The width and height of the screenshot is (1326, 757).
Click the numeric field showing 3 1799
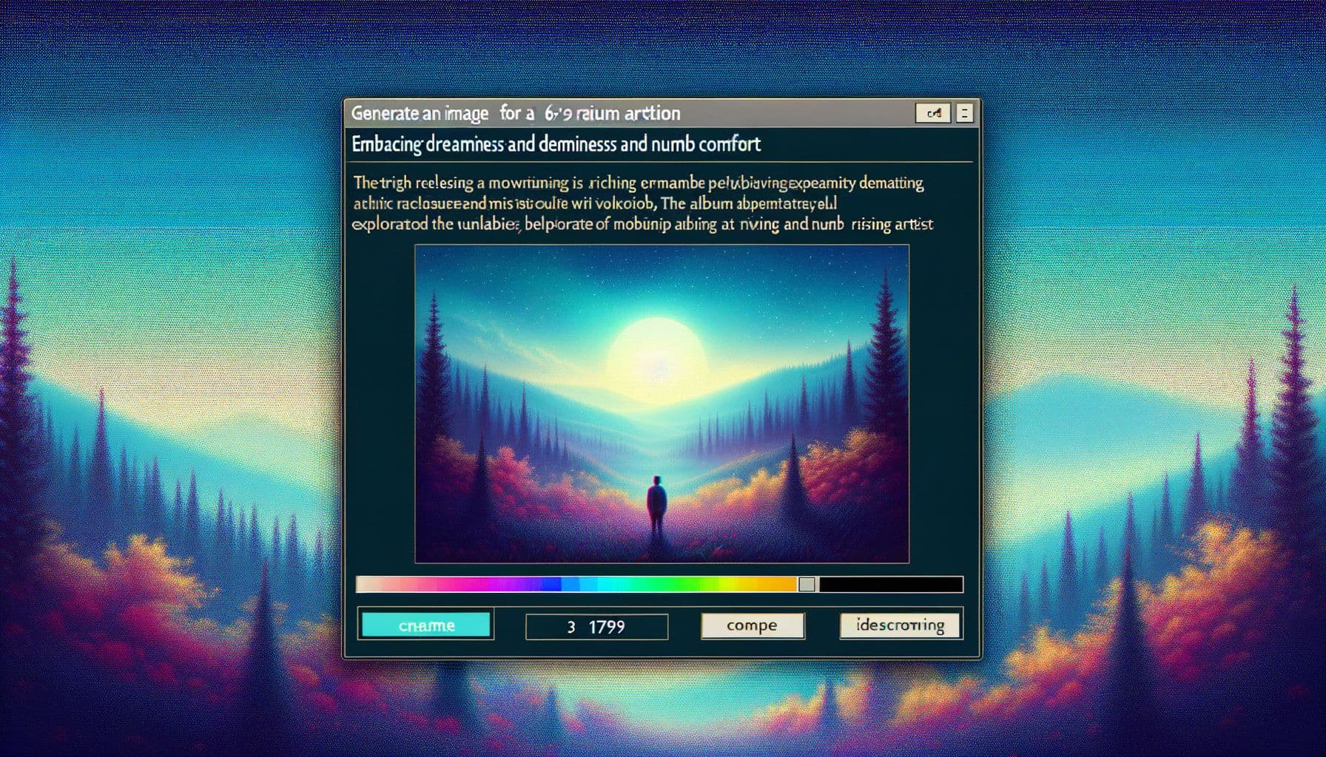click(596, 627)
